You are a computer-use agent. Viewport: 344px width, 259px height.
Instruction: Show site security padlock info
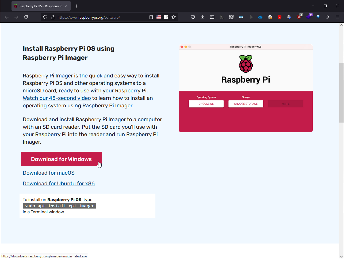(53, 17)
